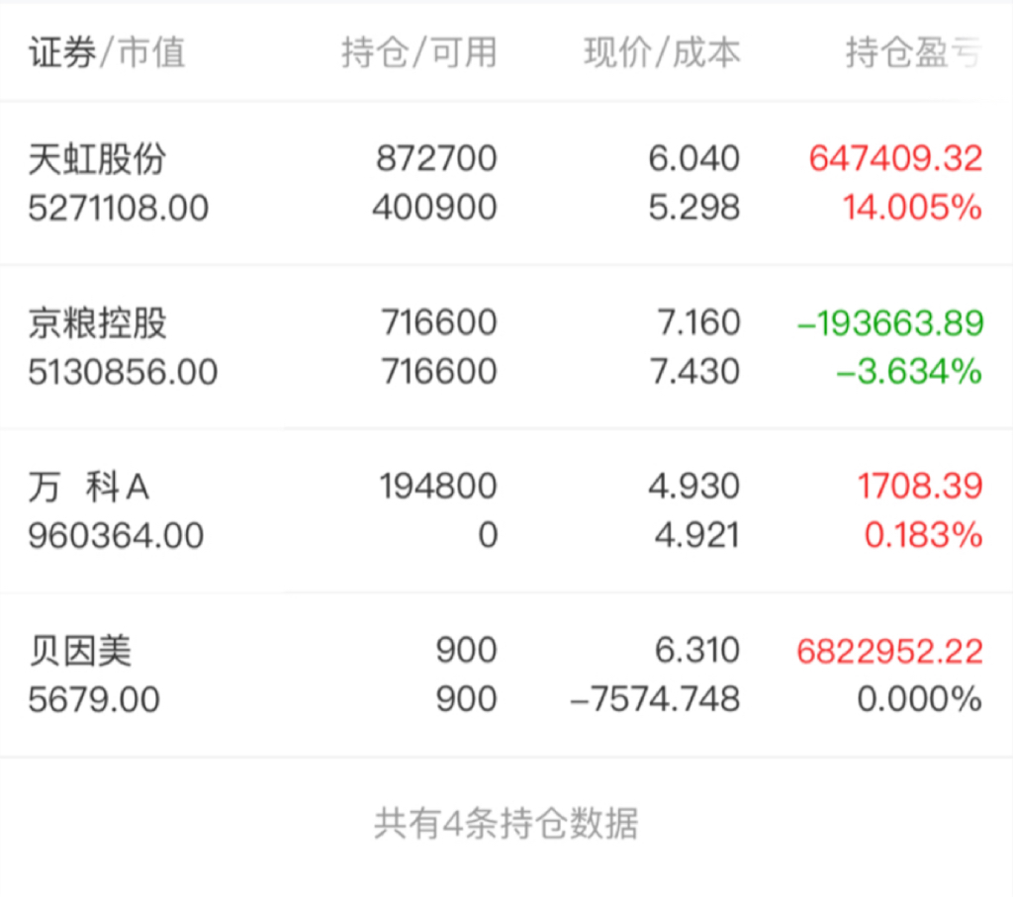The height and width of the screenshot is (897, 1013).
Task: Open the 天虹股份 holding row
Action: click(506, 183)
